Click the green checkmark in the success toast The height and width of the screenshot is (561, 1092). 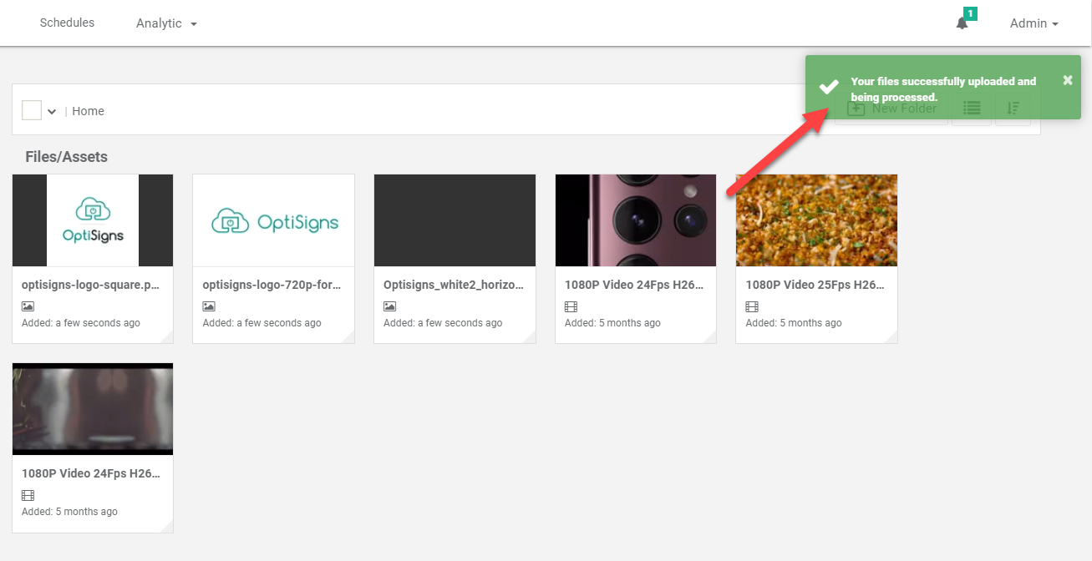828,88
